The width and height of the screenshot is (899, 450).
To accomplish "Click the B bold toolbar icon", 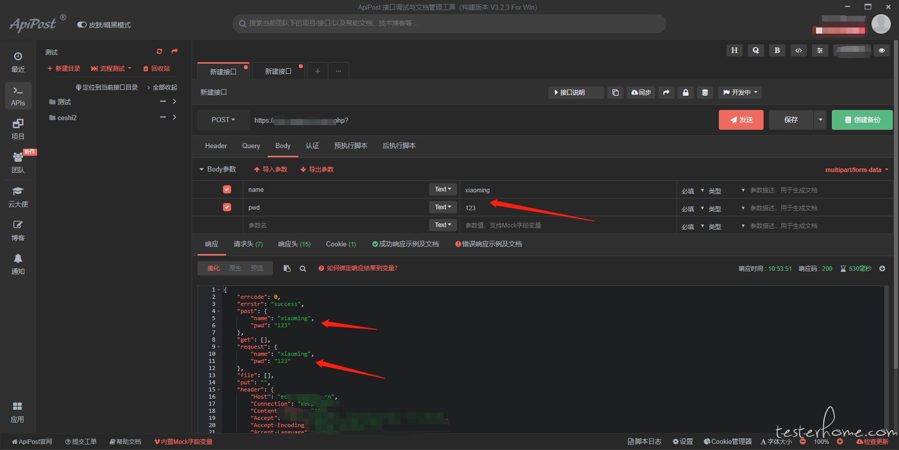I will pos(777,50).
